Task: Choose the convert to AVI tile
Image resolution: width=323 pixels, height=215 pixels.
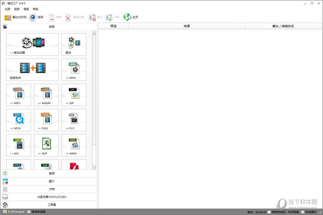Action: point(19,145)
